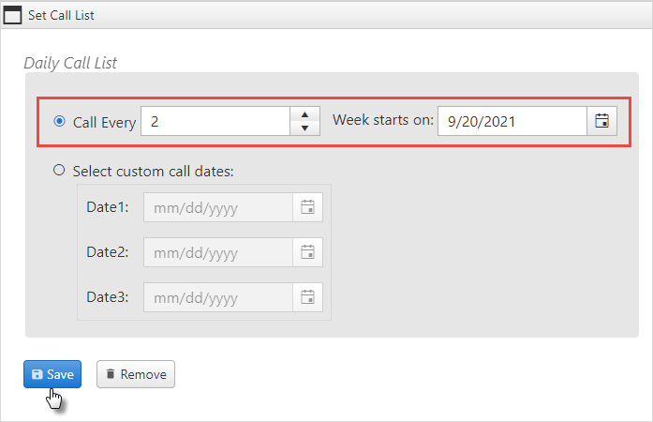653x422 pixels.
Task: Click the Save button text
Action: pos(60,374)
